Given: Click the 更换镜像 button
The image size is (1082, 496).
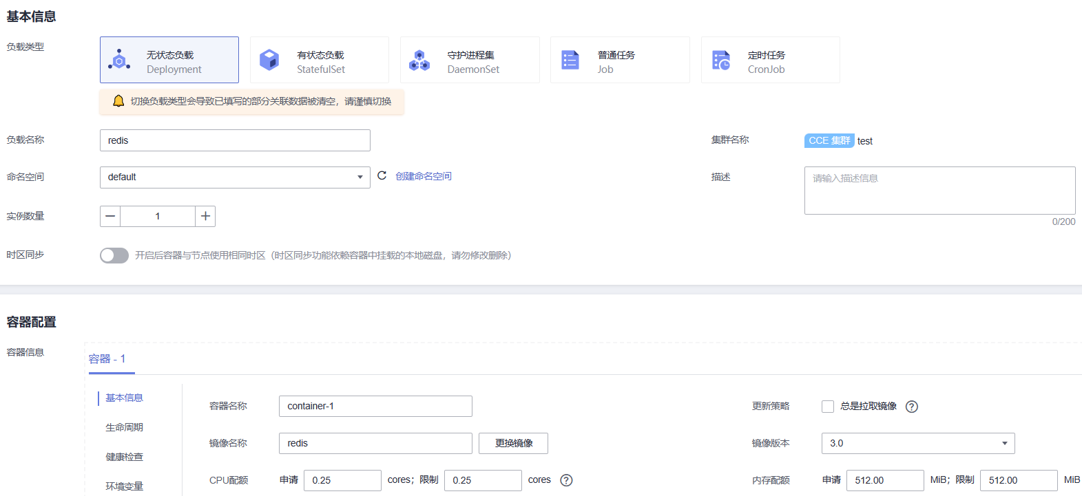Looking at the screenshot, I should click(513, 443).
